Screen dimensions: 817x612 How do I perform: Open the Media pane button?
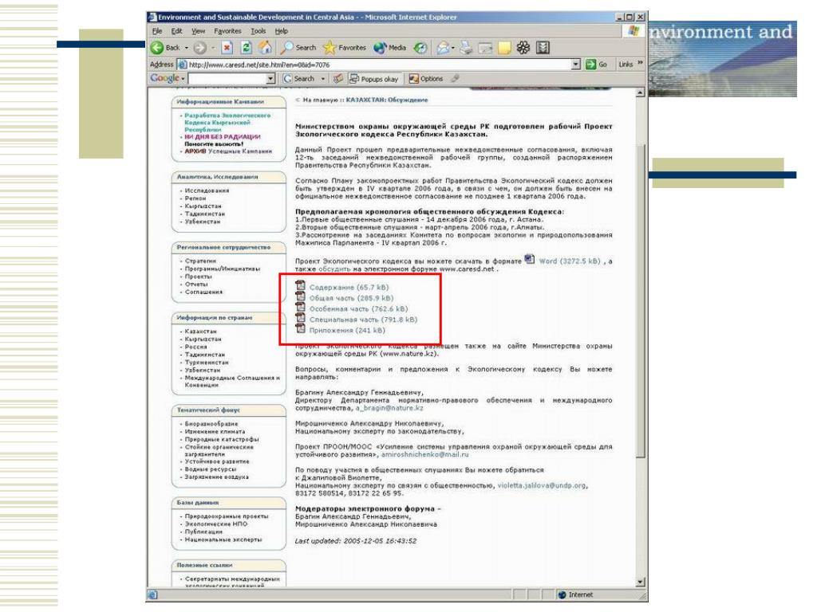point(389,48)
